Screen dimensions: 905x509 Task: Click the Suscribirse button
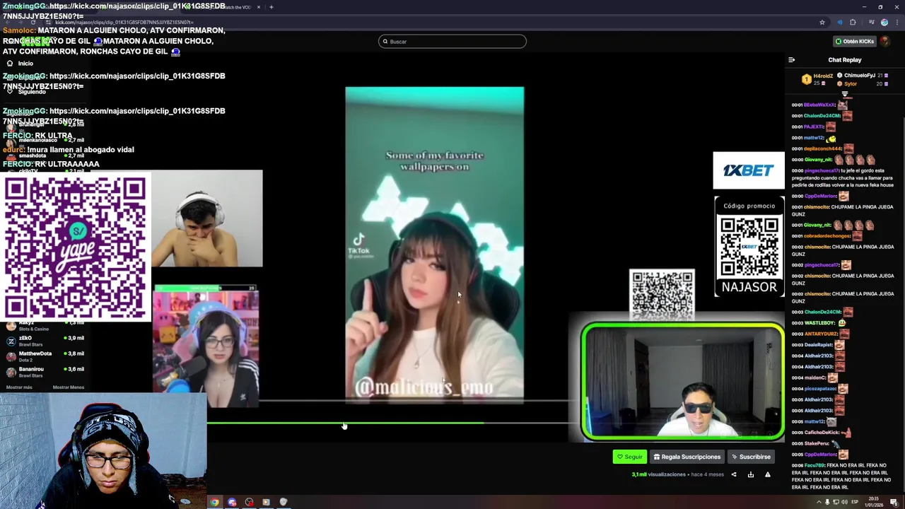751,457
